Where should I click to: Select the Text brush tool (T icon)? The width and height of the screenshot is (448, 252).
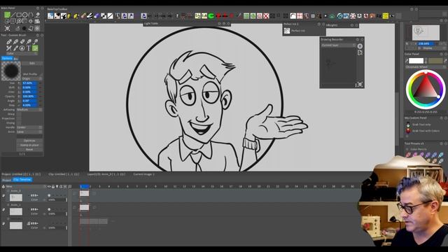29,48
